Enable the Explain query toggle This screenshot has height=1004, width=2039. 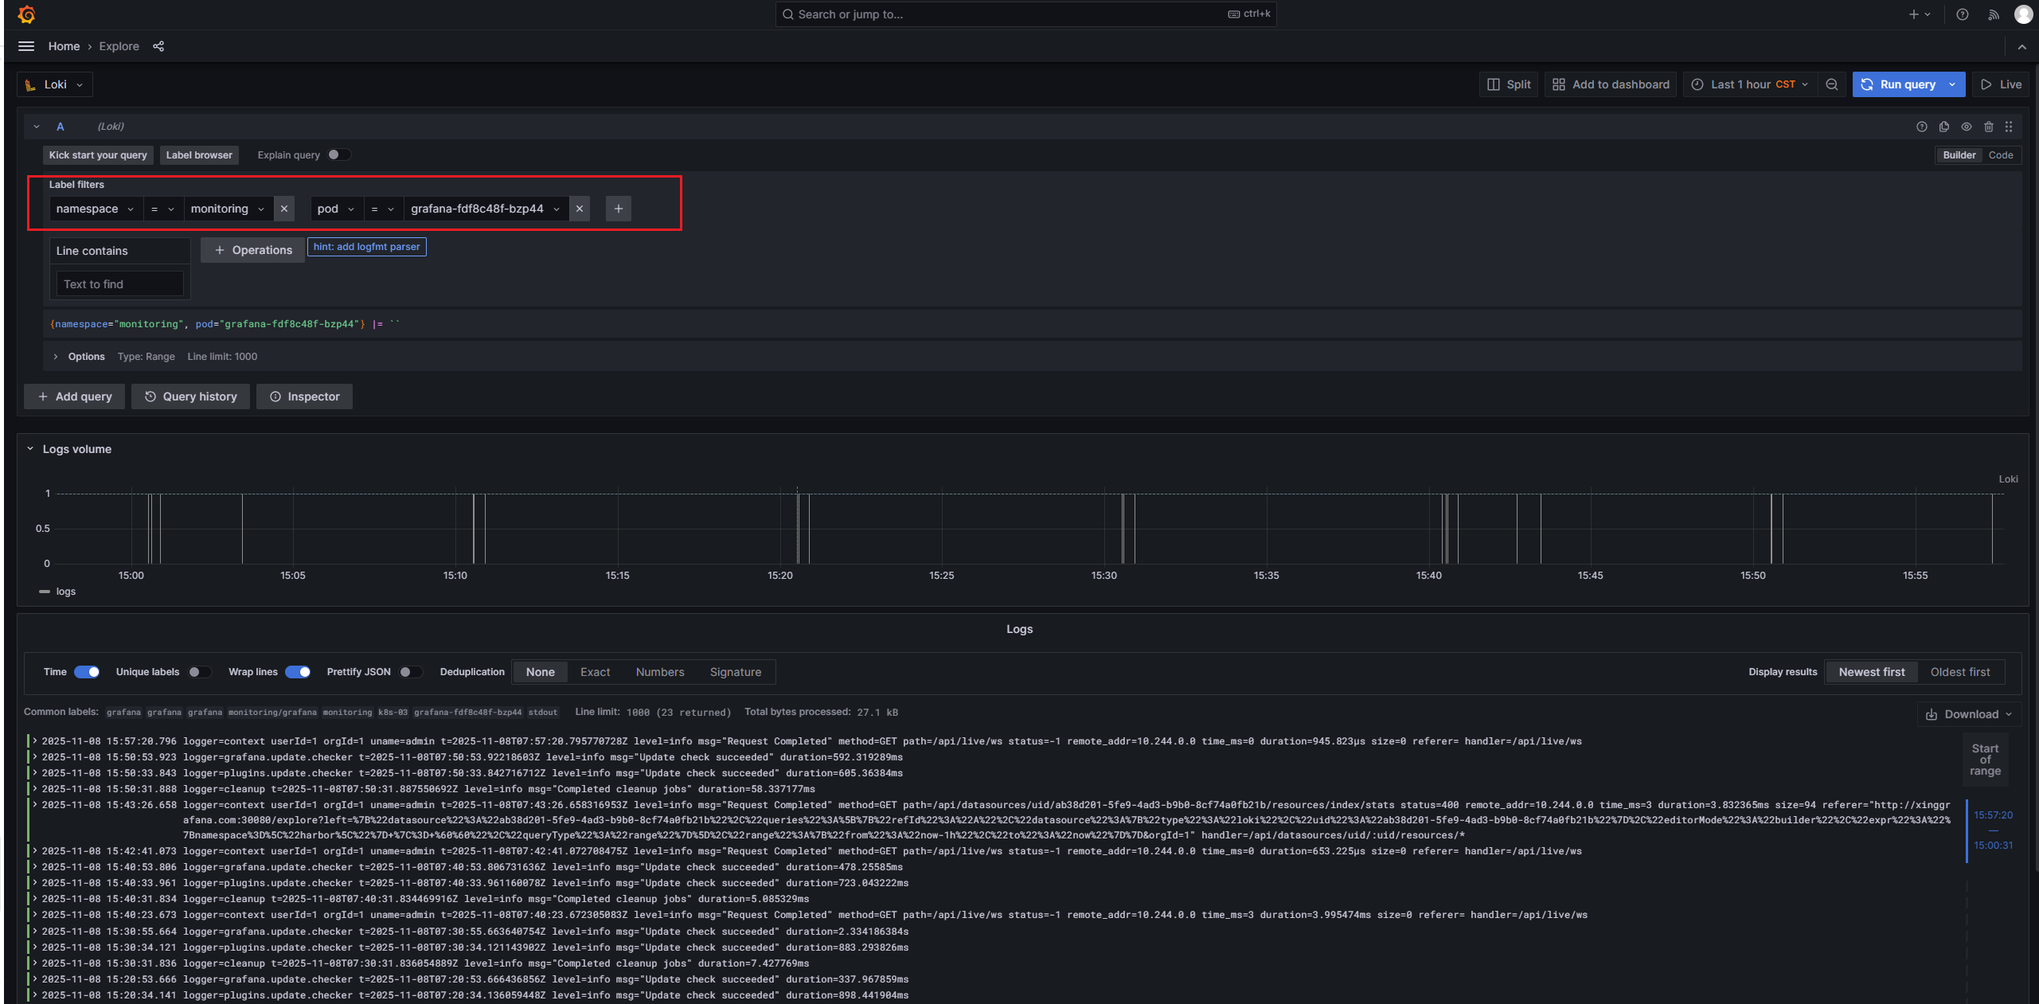point(338,155)
